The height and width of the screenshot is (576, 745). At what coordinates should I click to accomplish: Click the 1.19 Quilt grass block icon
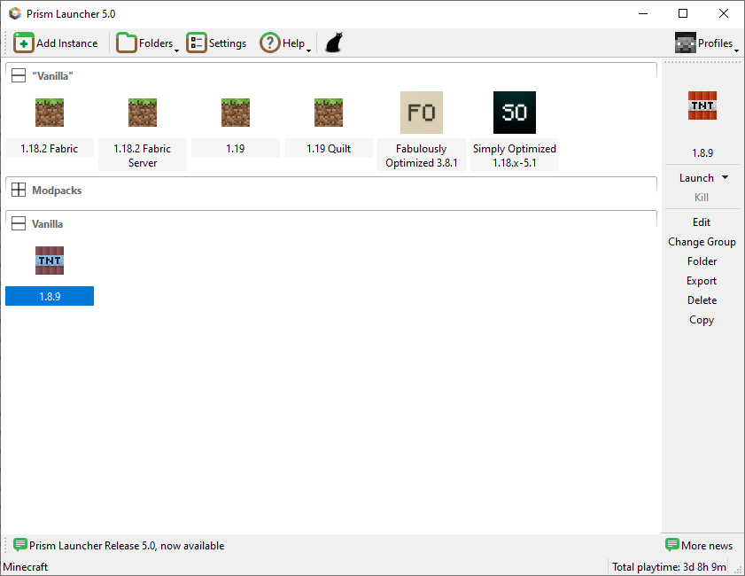point(329,113)
